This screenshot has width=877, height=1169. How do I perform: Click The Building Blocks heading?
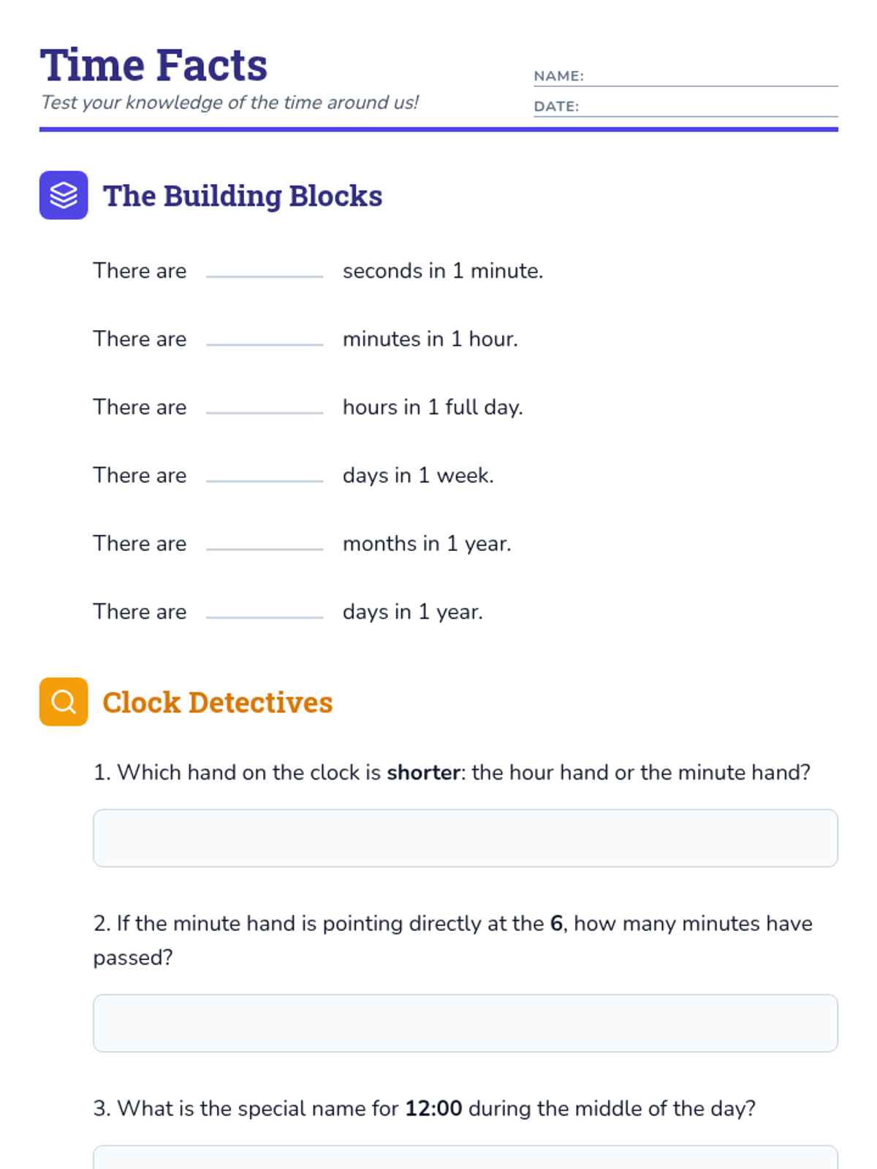click(x=243, y=196)
